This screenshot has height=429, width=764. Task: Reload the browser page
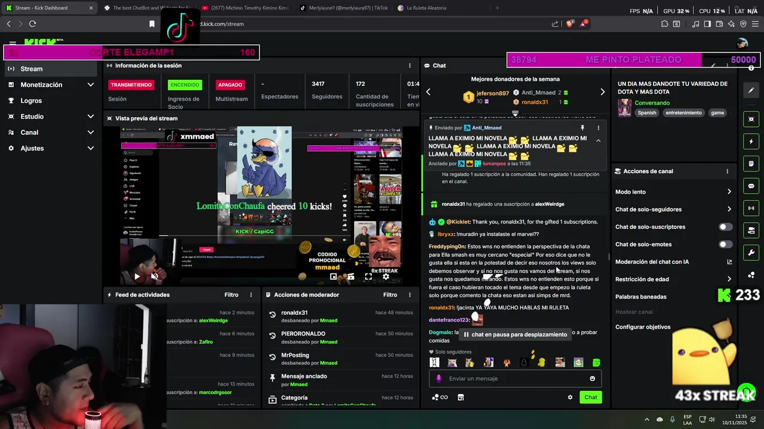(x=32, y=24)
